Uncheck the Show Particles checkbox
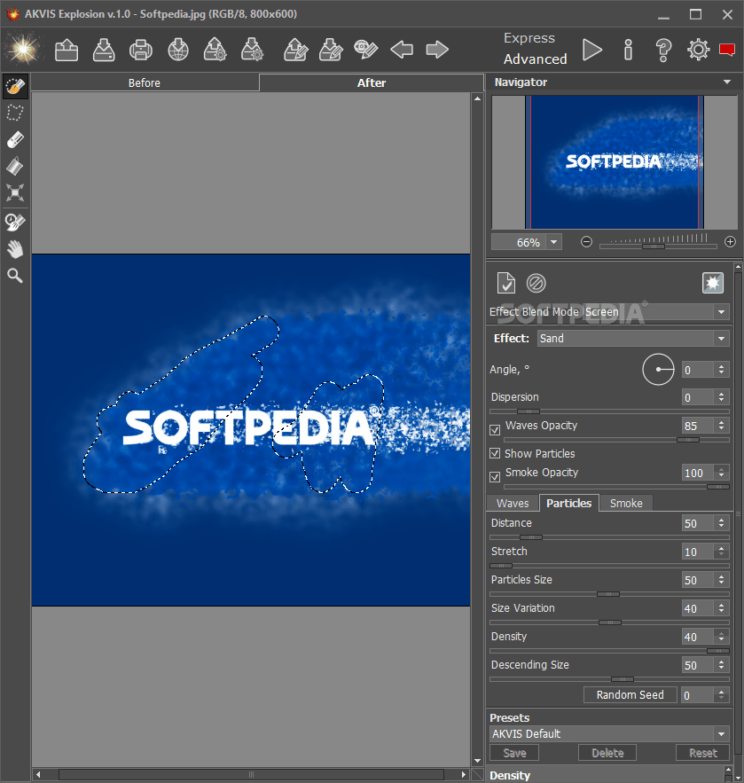744x783 pixels. (x=495, y=453)
